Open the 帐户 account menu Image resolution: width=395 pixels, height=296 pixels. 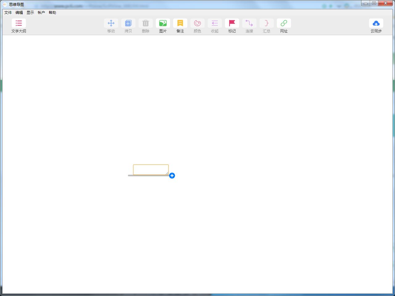click(x=41, y=13)
